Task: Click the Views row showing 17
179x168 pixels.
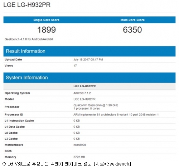Action: (89, 65)
